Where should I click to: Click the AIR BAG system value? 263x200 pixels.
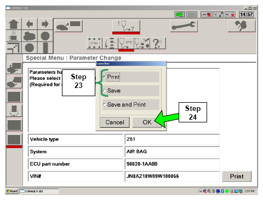tap(172, 151)
